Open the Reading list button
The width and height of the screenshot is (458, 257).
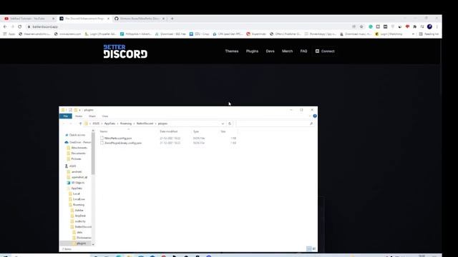tap(429, 34)
